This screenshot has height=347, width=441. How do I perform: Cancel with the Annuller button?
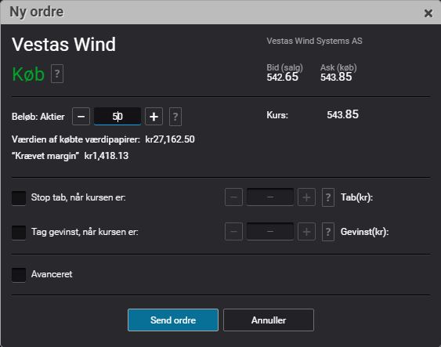point(269,320)
